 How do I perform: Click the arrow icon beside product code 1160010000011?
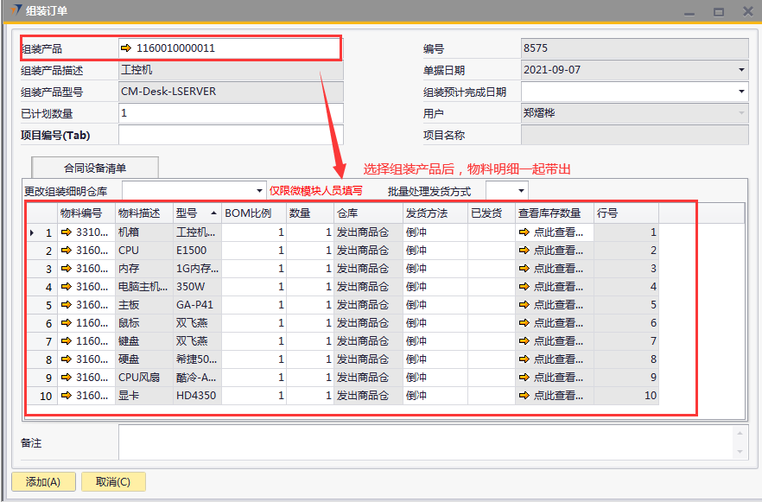point(126,48)
